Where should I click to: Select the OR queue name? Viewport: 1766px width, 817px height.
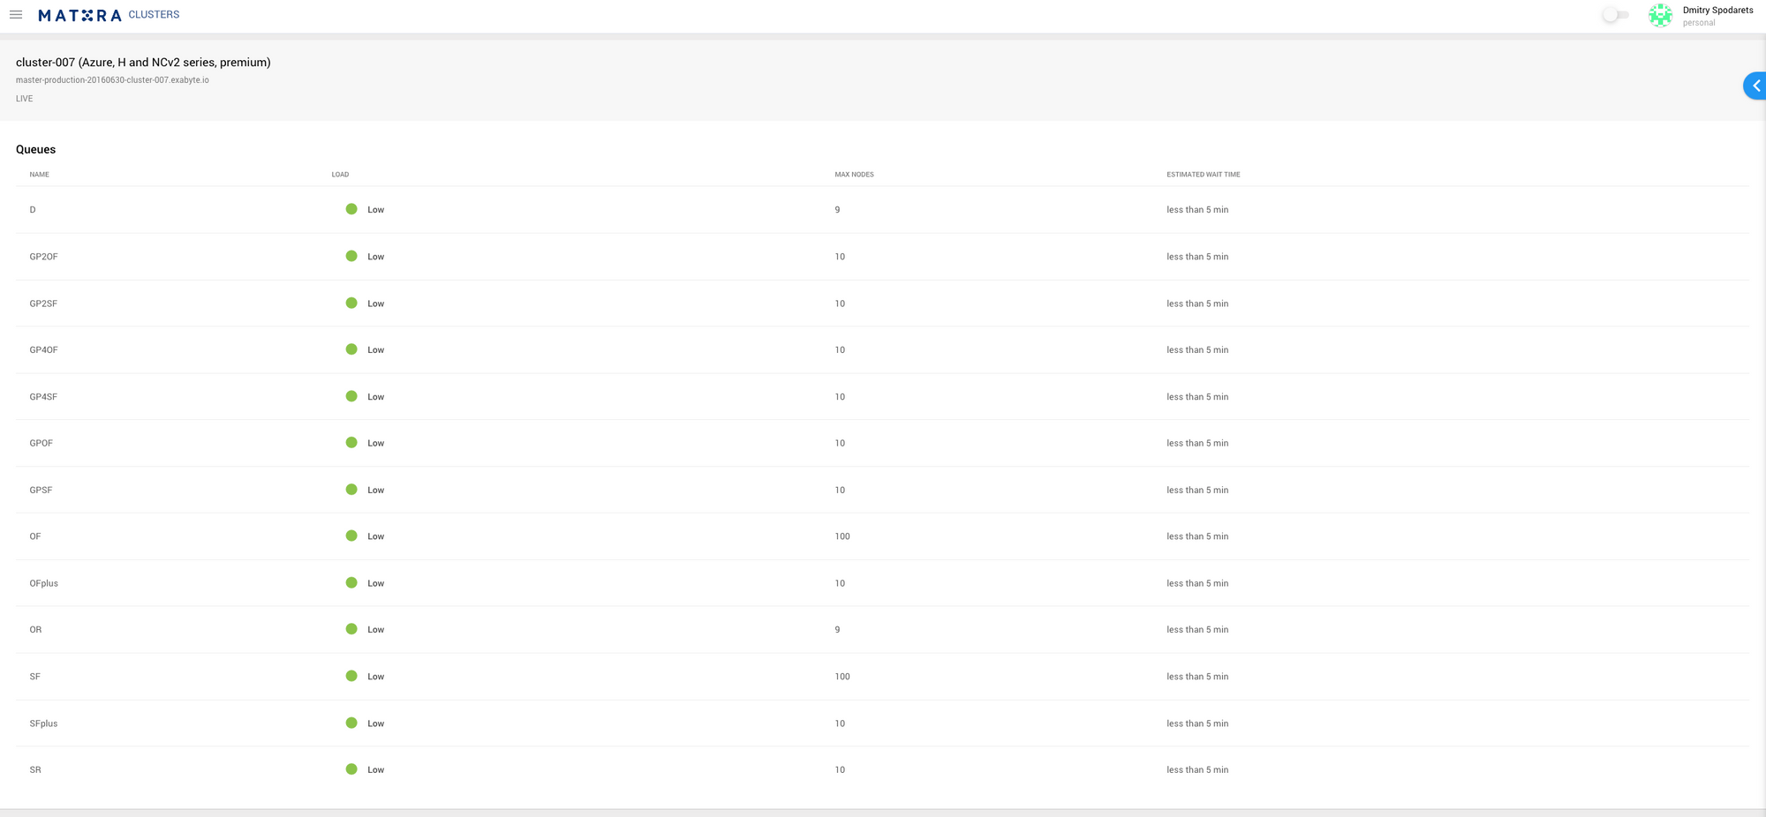pos(35,630)
